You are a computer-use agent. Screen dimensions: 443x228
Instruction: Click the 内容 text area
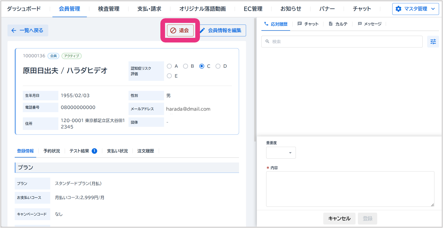(350, 189)
